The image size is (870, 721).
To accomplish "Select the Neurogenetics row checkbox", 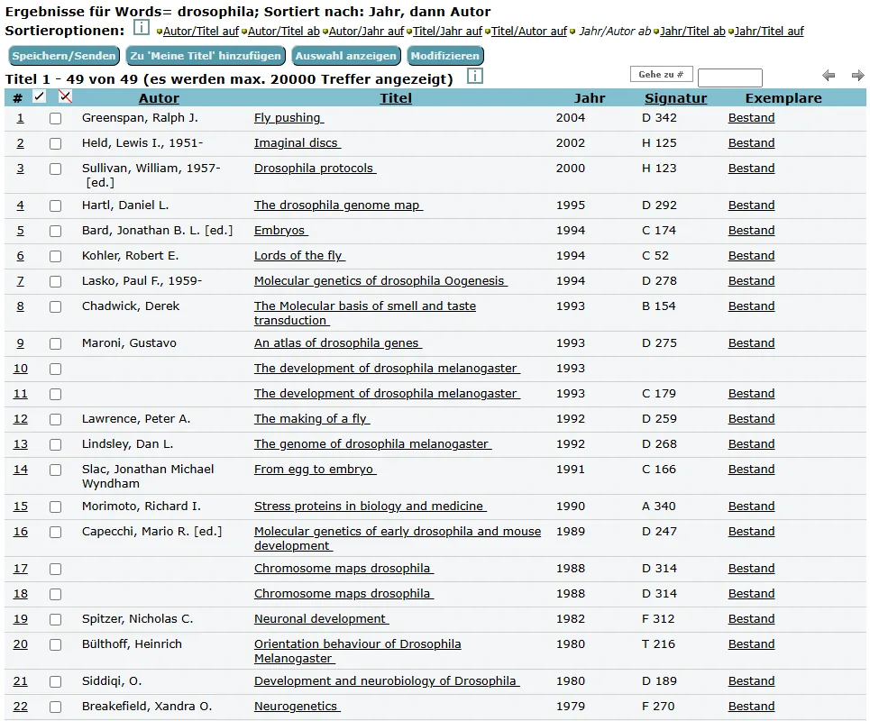I will [x=56, y=707].
